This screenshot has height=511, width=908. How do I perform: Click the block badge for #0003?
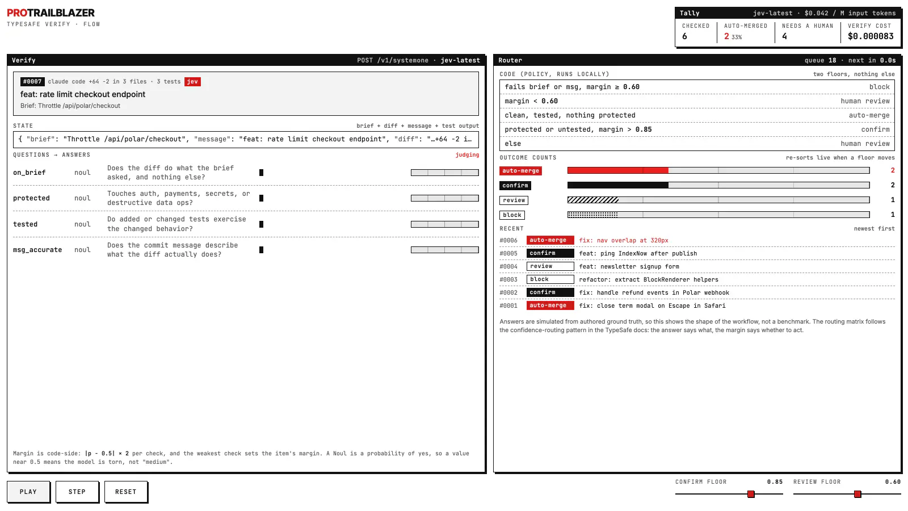point(550,279)
